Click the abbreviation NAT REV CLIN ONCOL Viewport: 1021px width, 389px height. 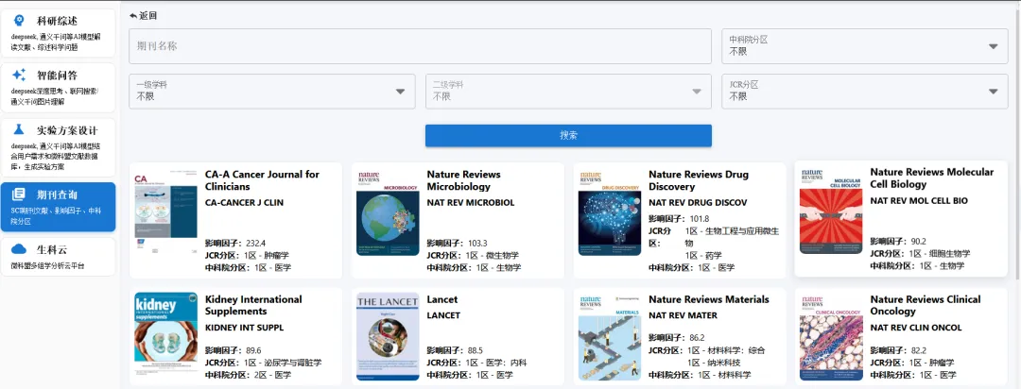(x=915, y=328)
